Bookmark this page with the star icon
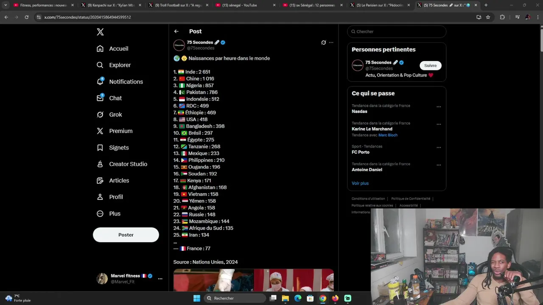The width and height of the screenshot is (543, 305). pos(488,17)
